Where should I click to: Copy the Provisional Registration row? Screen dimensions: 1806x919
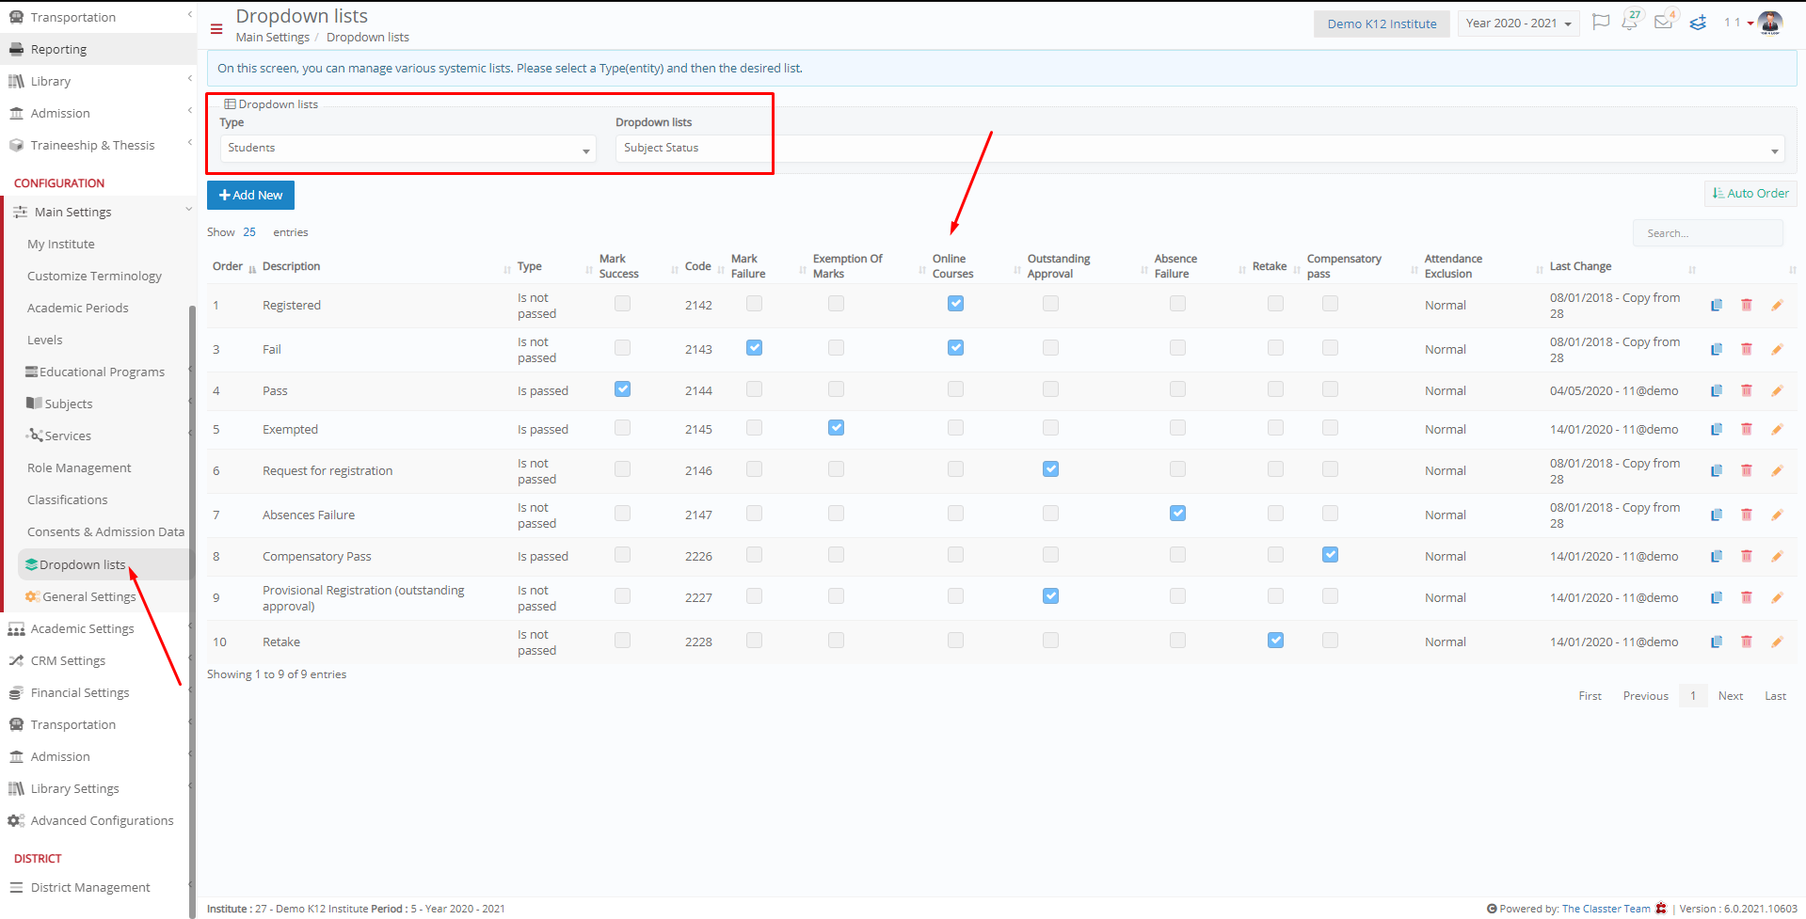1717,597
